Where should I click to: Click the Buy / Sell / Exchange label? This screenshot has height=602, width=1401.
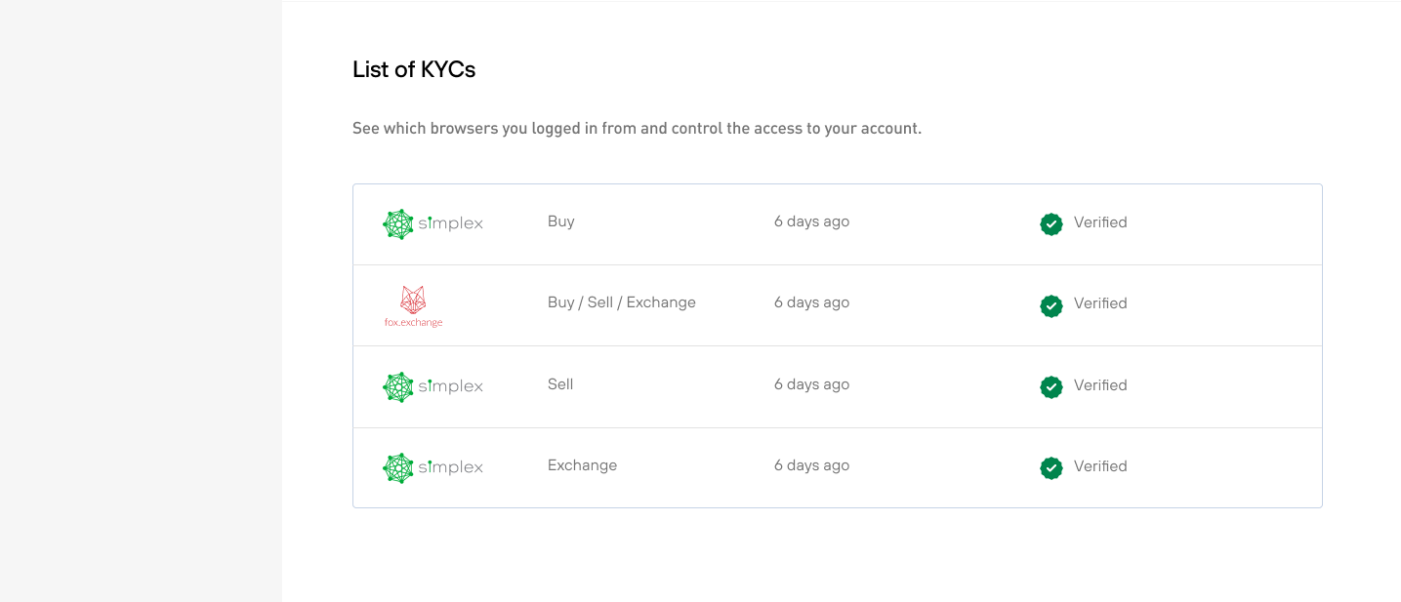click(x=621, y=302)
